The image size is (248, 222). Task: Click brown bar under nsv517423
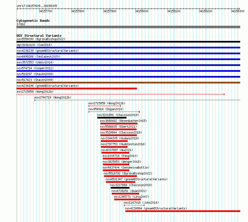coord(128,83)
